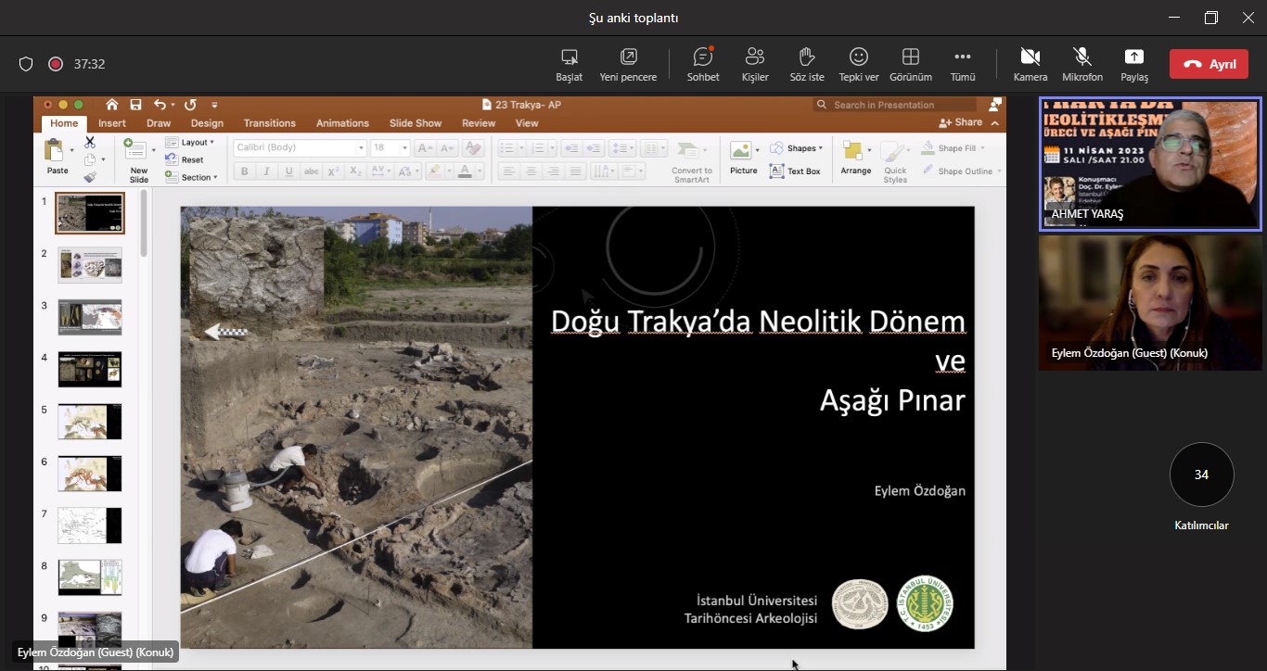Click the center align text button
Image resolution: width=1267 pixels, height=671 pixels.
tap(531, 171)
